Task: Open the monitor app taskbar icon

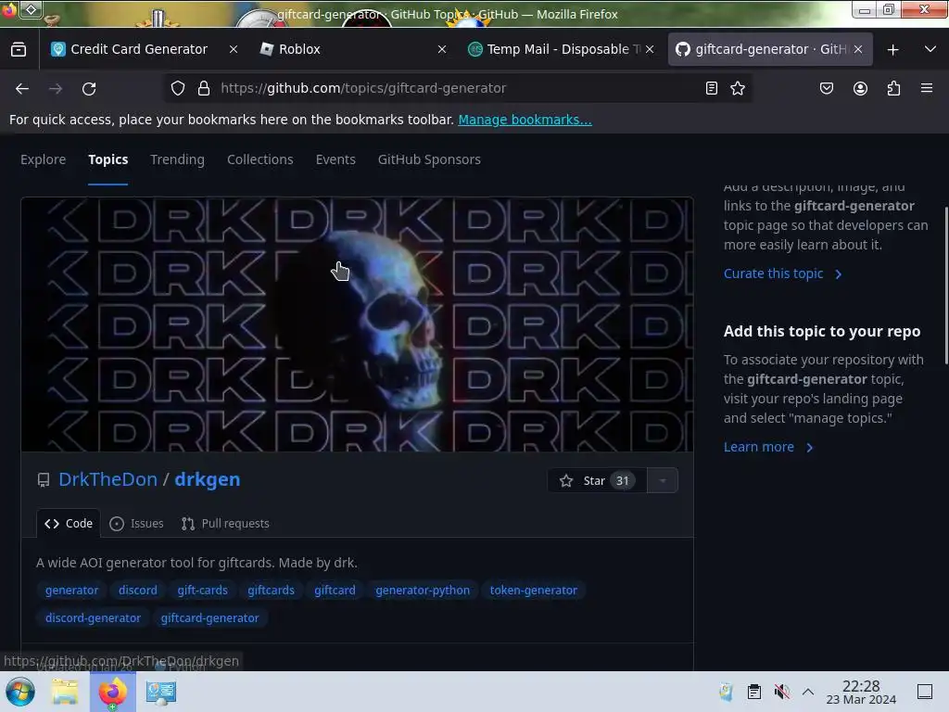Action: [x=161, y=692]
